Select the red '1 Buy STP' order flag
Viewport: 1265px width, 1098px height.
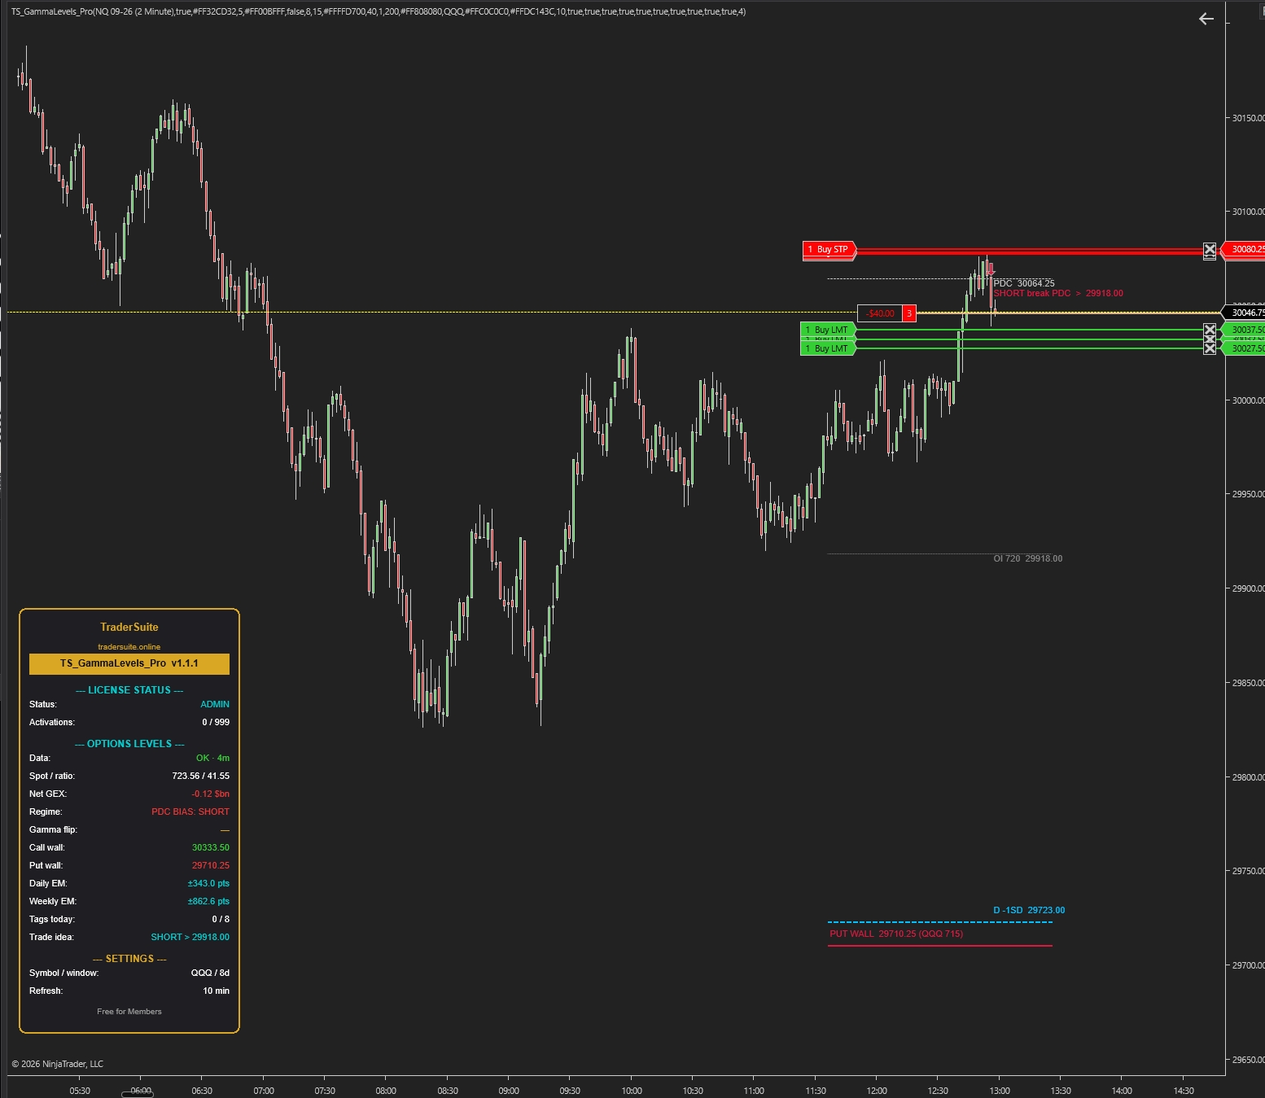[829, 250]
